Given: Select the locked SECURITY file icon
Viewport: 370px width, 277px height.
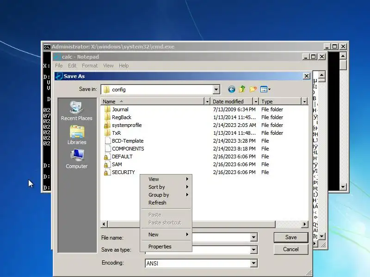Looking at the screenshot, I should click(x=107, y=172).
